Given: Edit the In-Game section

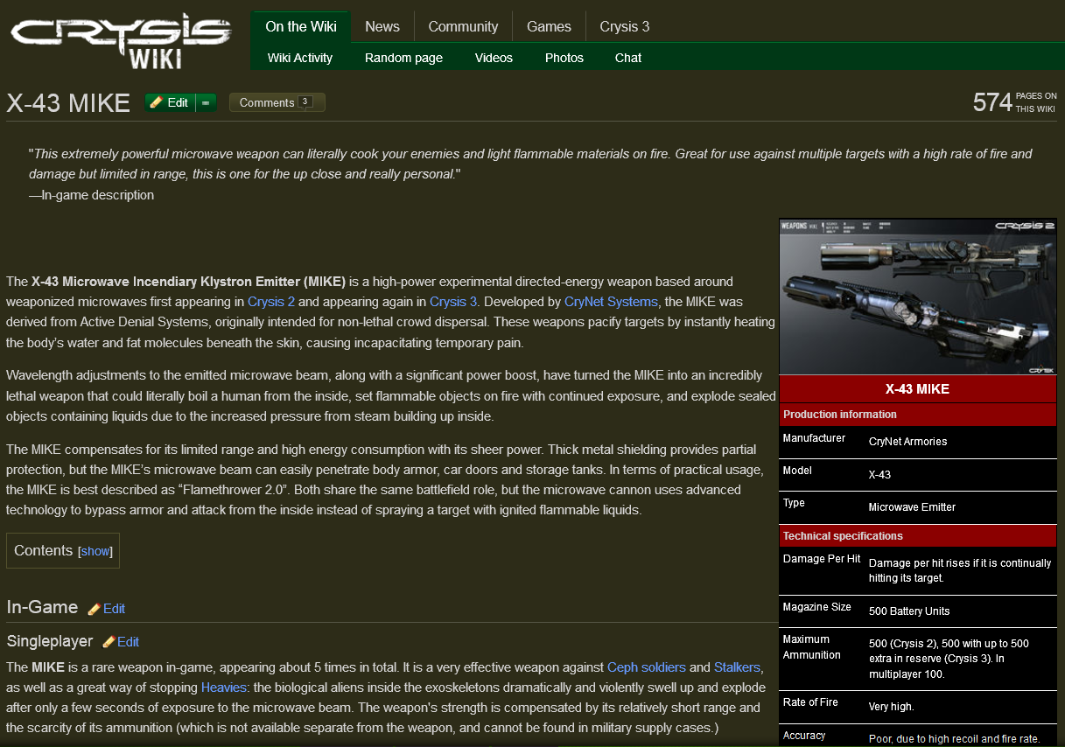Looking at the screenshot, I should tap(114, 609).
